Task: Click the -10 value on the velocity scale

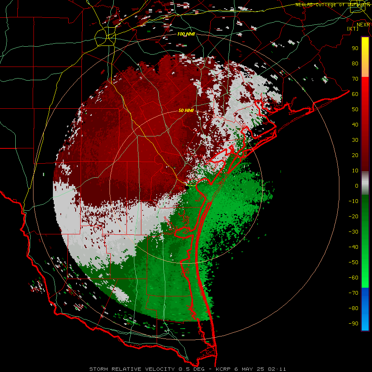Action: coord(353,201)
